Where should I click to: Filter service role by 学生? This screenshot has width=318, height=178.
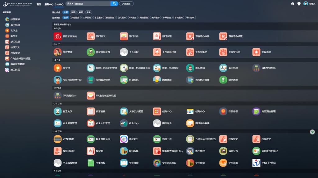89,12
